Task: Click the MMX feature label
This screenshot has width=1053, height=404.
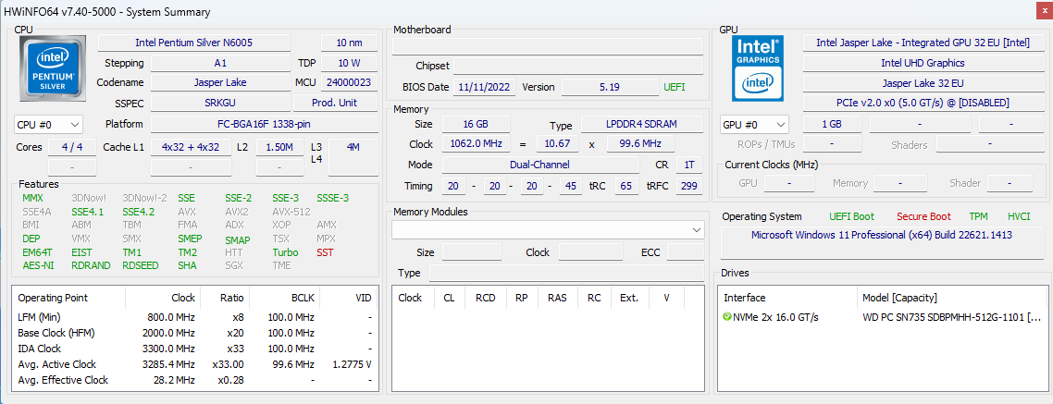Action: coord(32,198)
